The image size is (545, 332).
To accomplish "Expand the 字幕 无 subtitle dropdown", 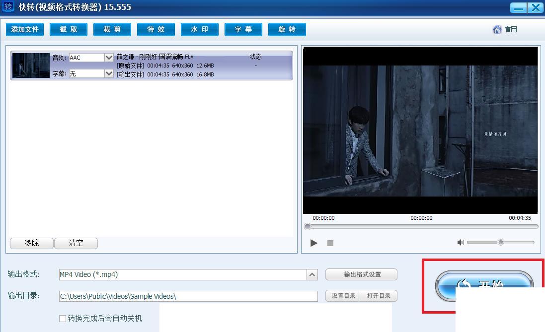I will coord(109,73).
